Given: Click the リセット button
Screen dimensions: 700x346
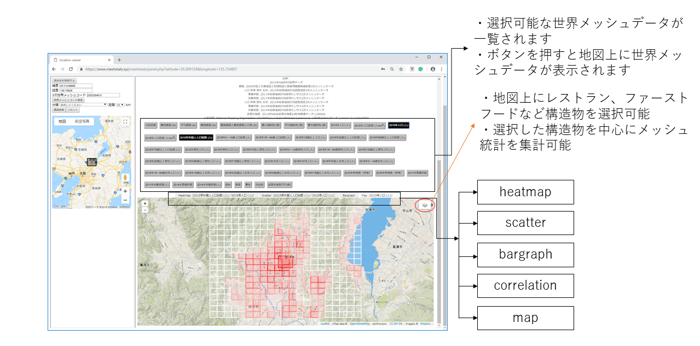Looking at the screenshot, I should click(x=73, y=110).
